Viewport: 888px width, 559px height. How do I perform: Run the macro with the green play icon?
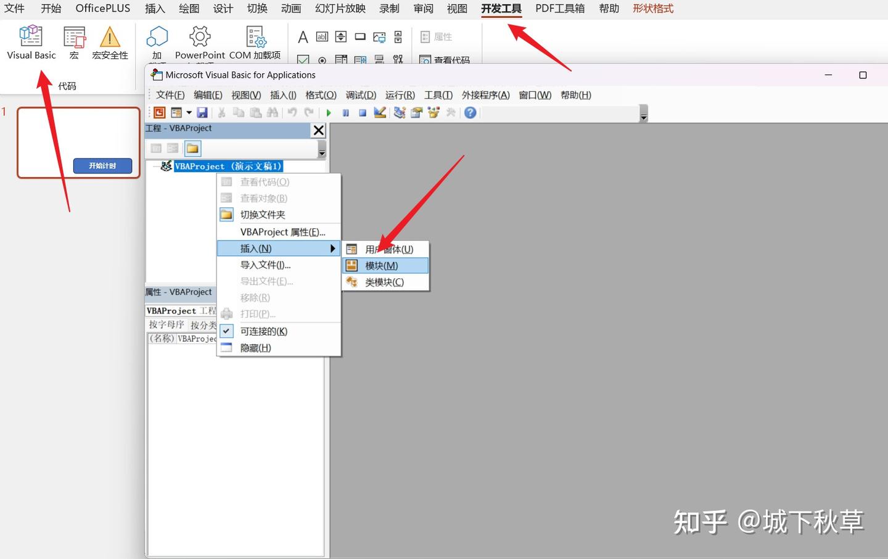[x=329, y=113]
